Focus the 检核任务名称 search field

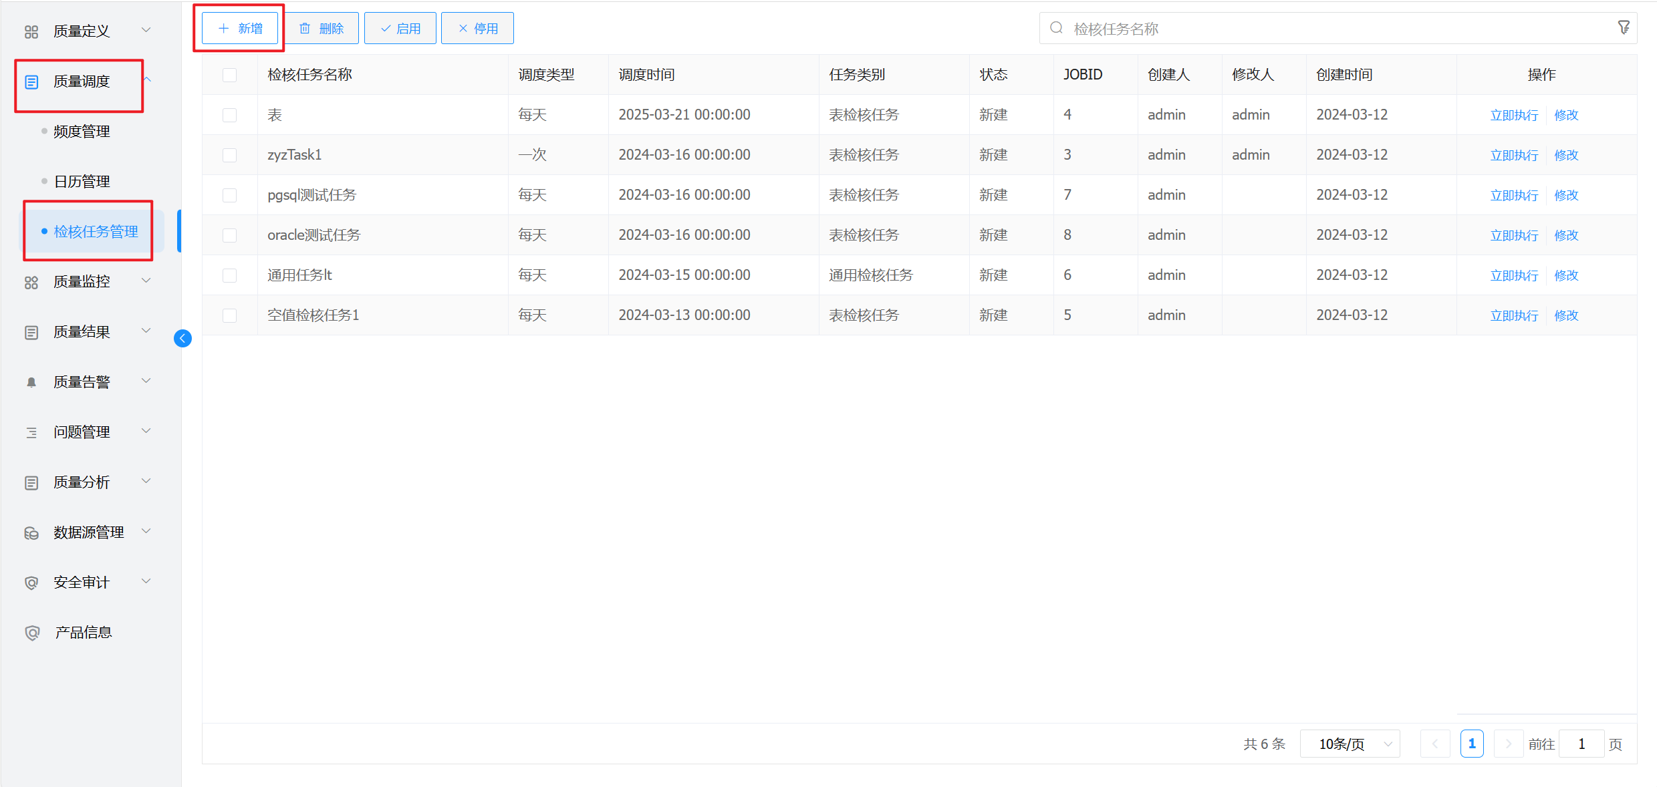(1330, 29)
